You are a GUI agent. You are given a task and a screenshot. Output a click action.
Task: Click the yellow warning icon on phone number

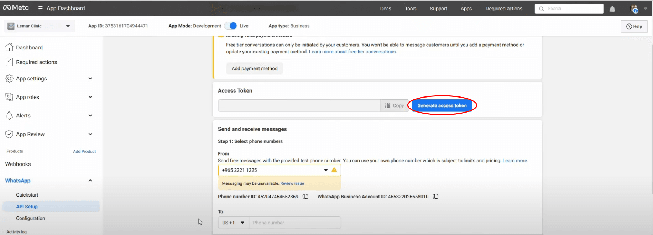click(x=334, y=170)
